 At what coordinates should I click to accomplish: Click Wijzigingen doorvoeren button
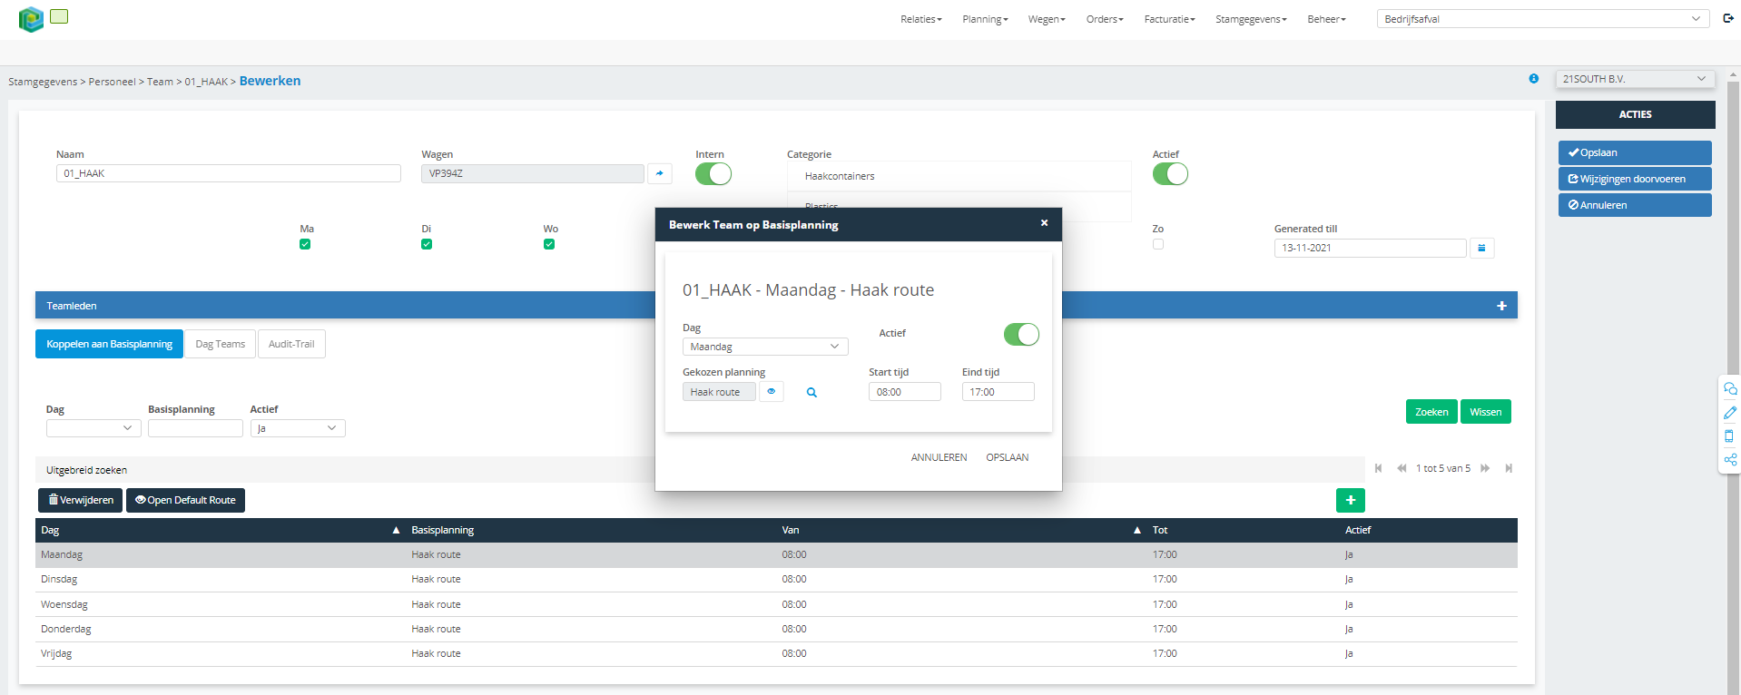coord(1635,179)
